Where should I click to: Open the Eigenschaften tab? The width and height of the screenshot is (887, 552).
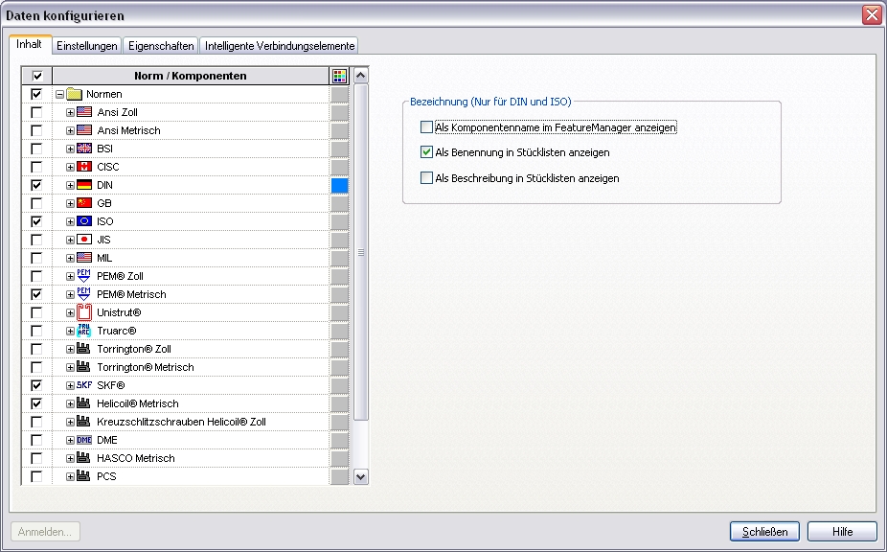(x=161, y=46)
